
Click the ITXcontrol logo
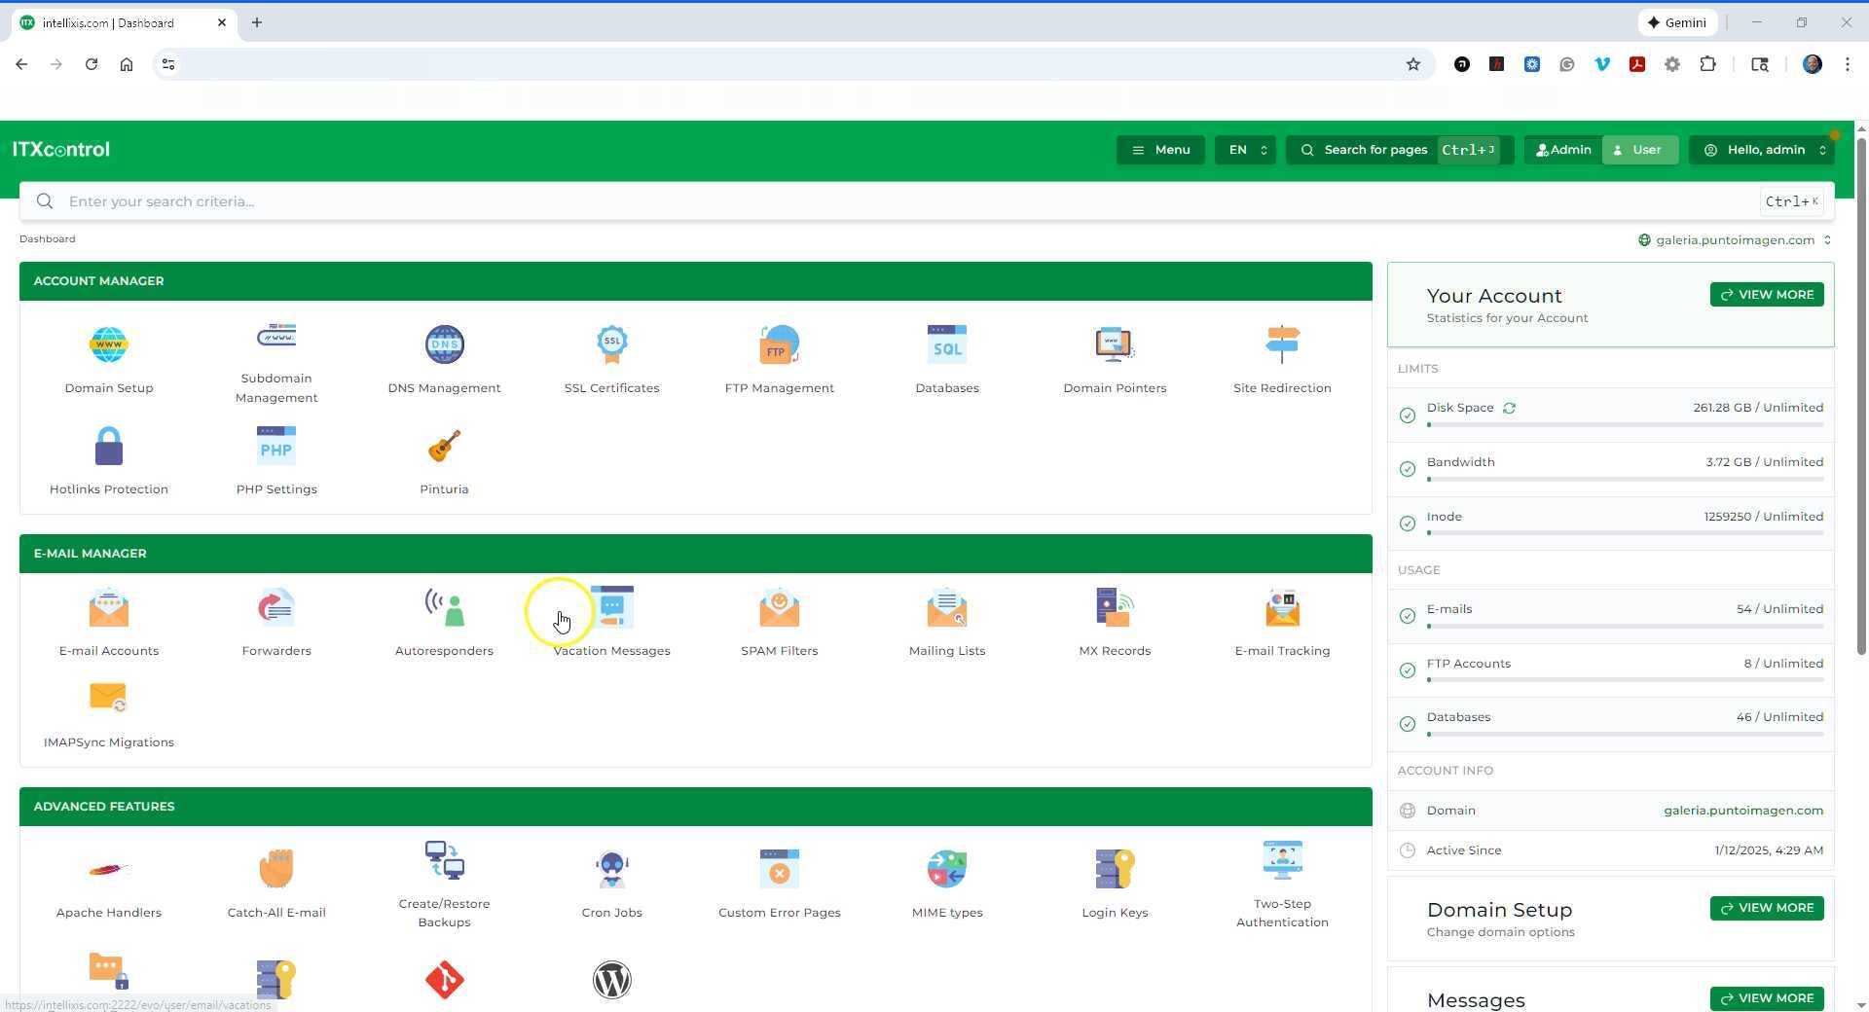coord(61,150)
